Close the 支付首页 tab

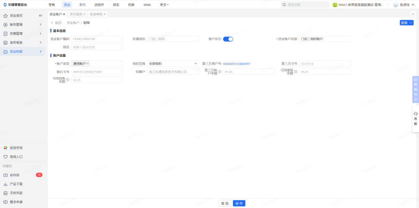(x=84, y=14)
